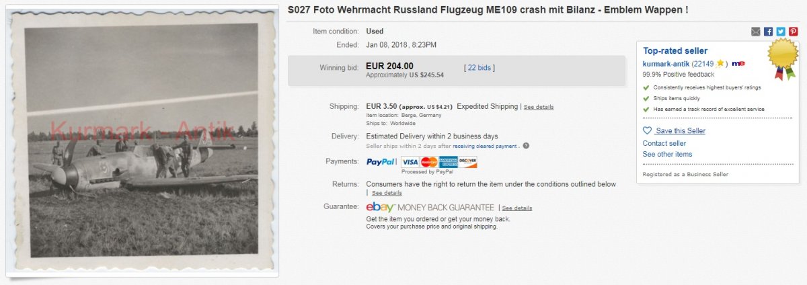Image resolution: width=807 pixels, height=285 pixels.
Task: View the seller's 22149 feedback score
Action: [703, 63]
